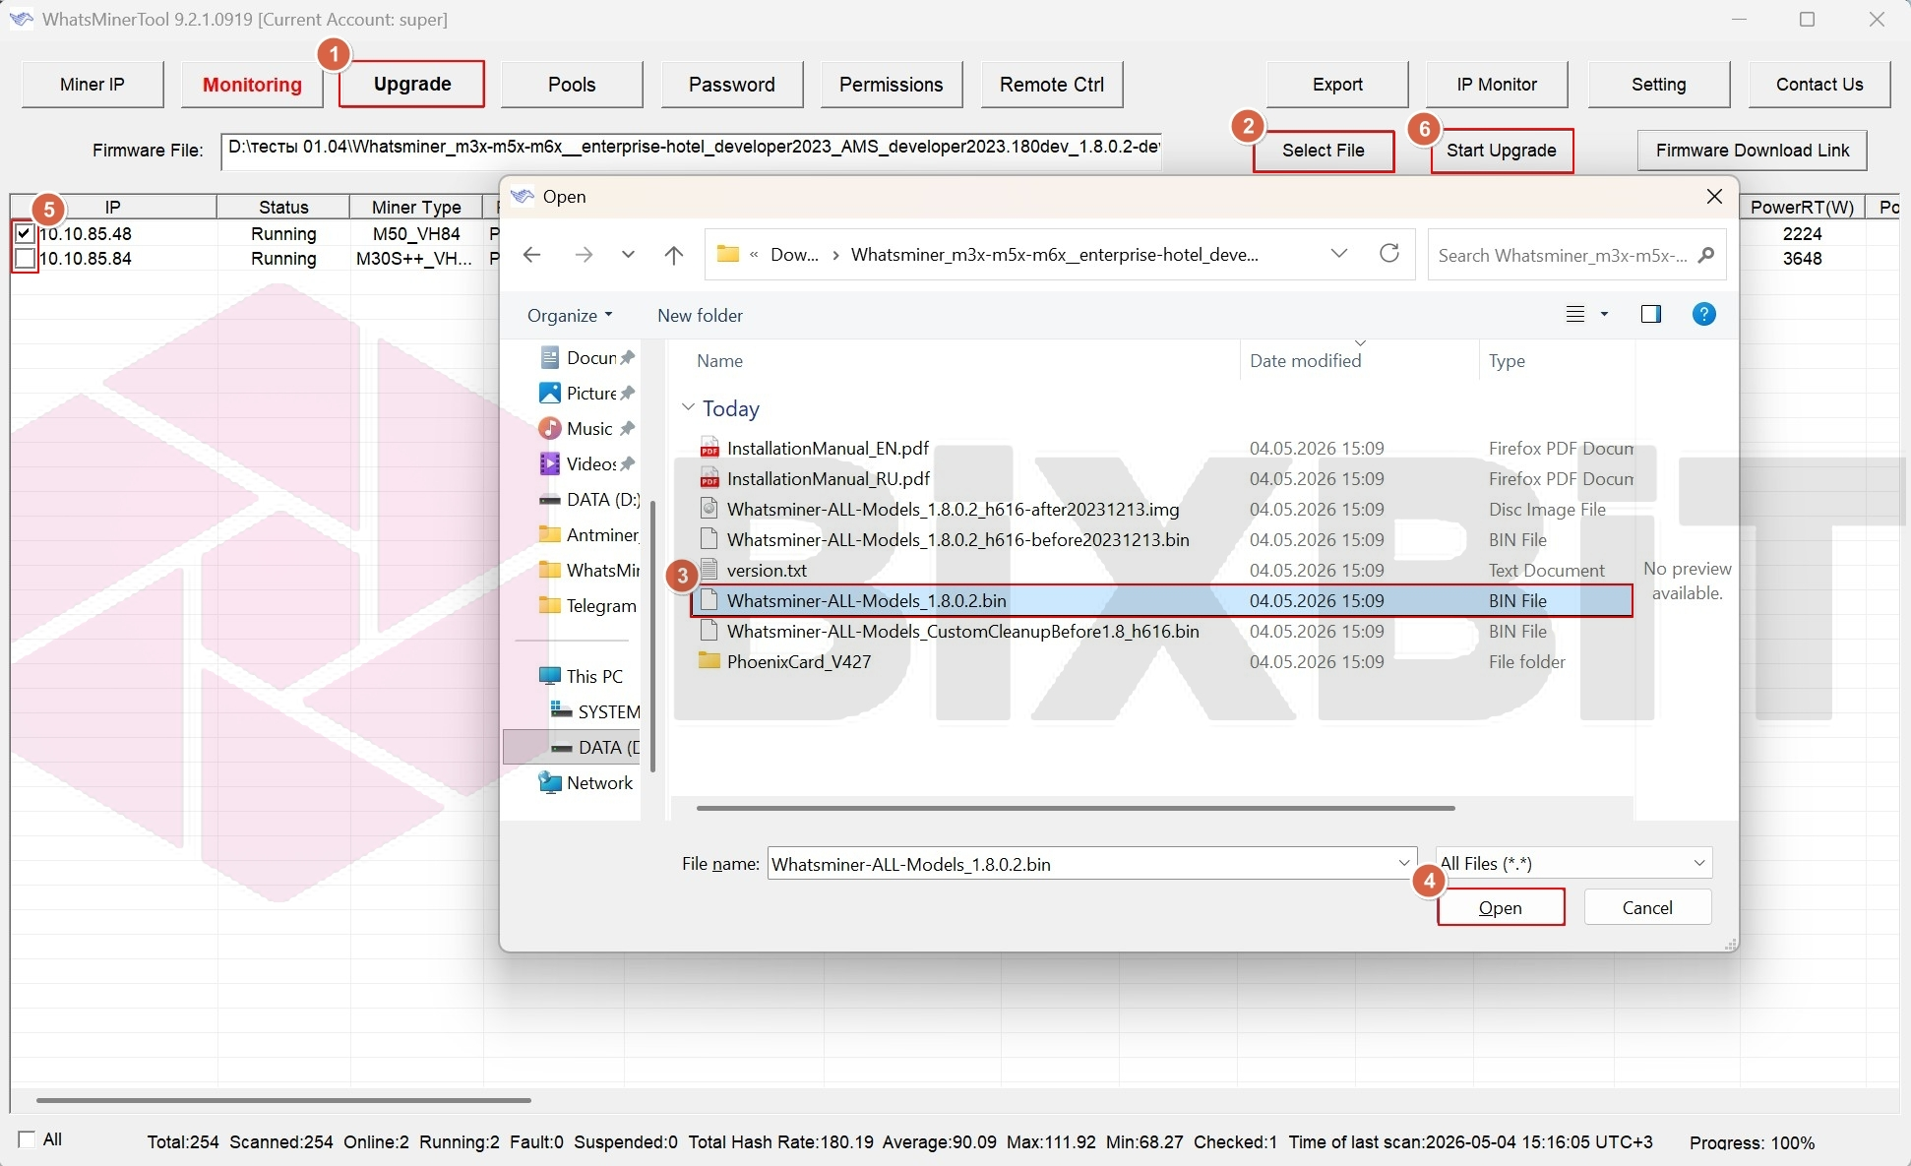Switch to the Monitoring tab

(x=252, y=85)
